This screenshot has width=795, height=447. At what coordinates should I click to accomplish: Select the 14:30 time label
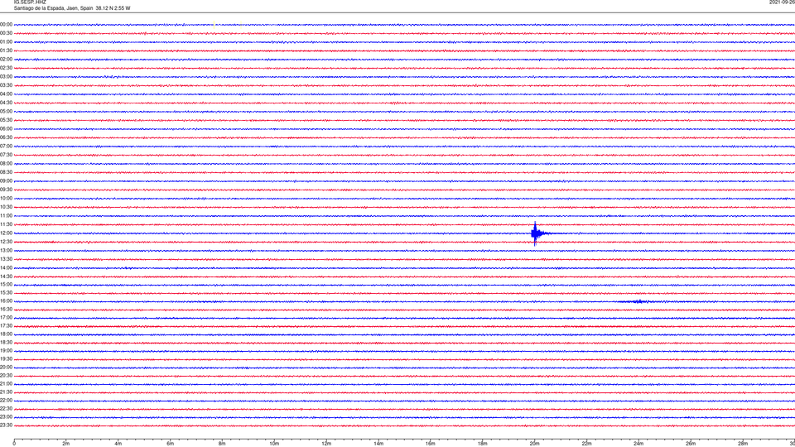tap(6, 276)
